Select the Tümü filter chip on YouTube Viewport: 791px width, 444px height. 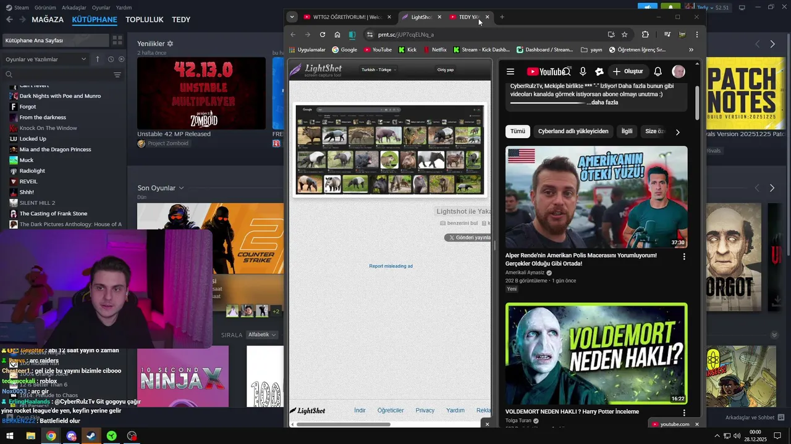518,131
